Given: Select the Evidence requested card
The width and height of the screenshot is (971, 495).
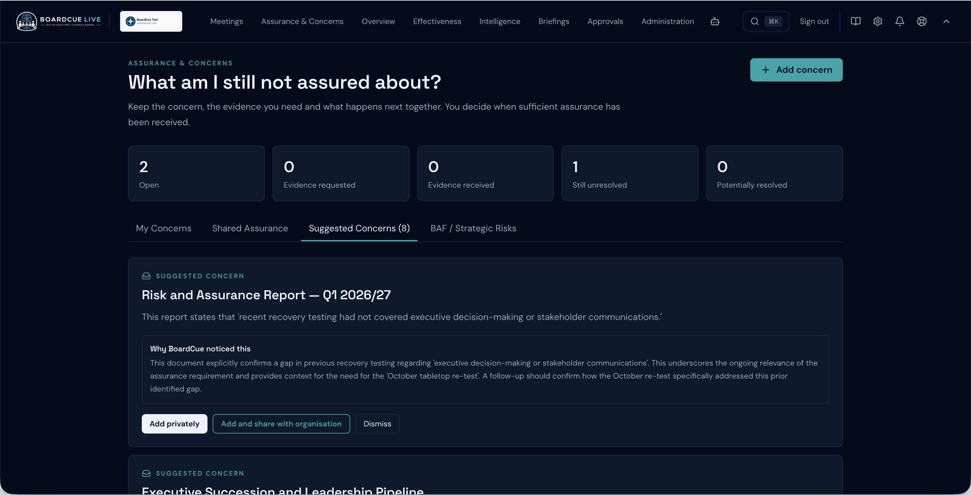Looking at the screenshot, I should pos(341,173).
